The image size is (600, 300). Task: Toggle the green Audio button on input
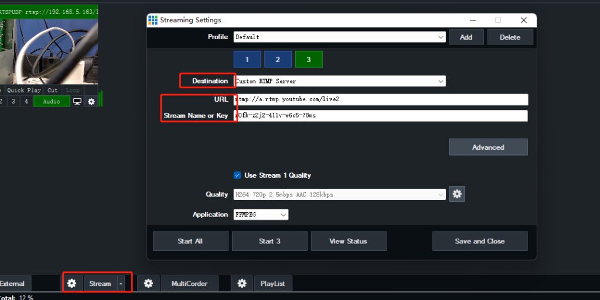click(51, 102)
